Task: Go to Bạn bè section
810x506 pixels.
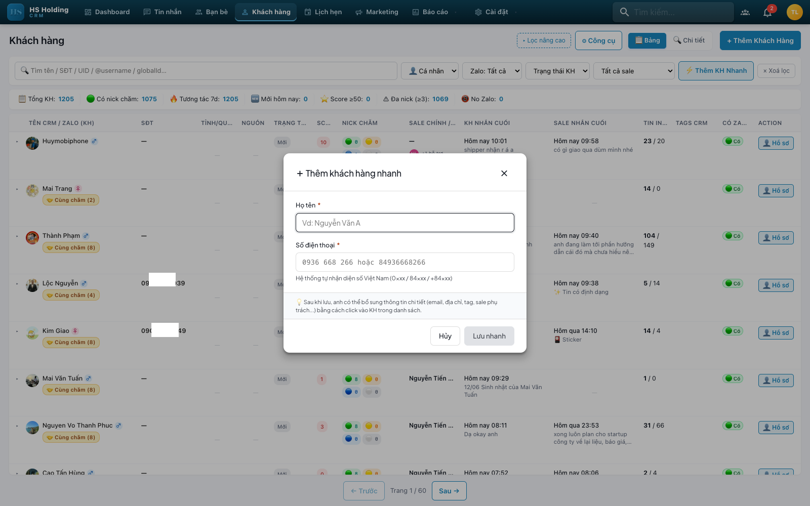Action: pos(212,12)
